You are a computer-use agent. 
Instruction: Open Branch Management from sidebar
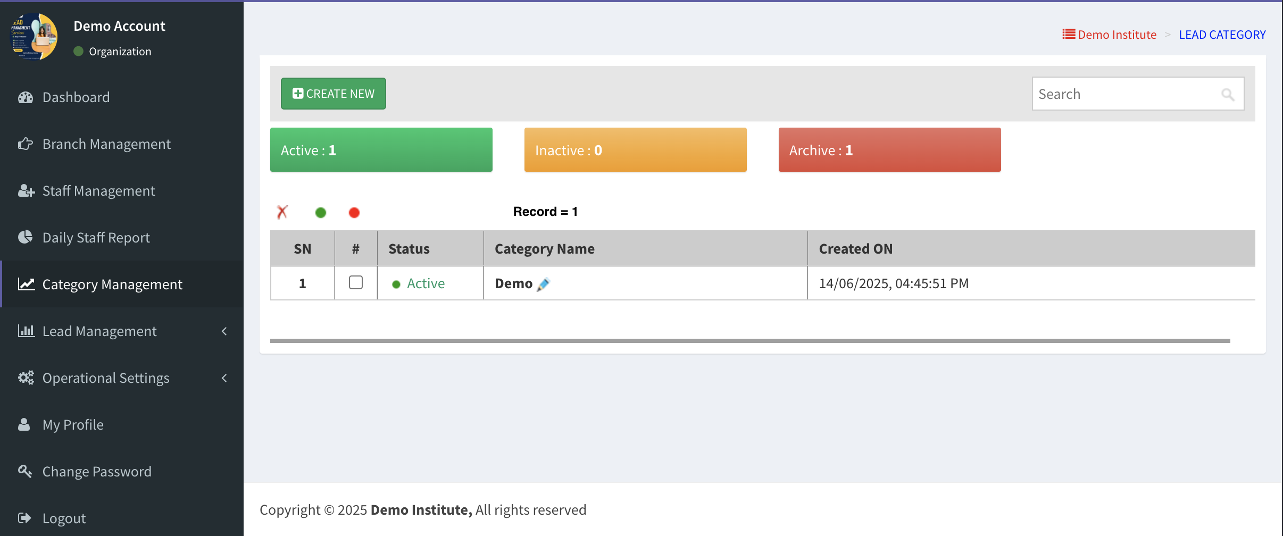click(106, 144)
